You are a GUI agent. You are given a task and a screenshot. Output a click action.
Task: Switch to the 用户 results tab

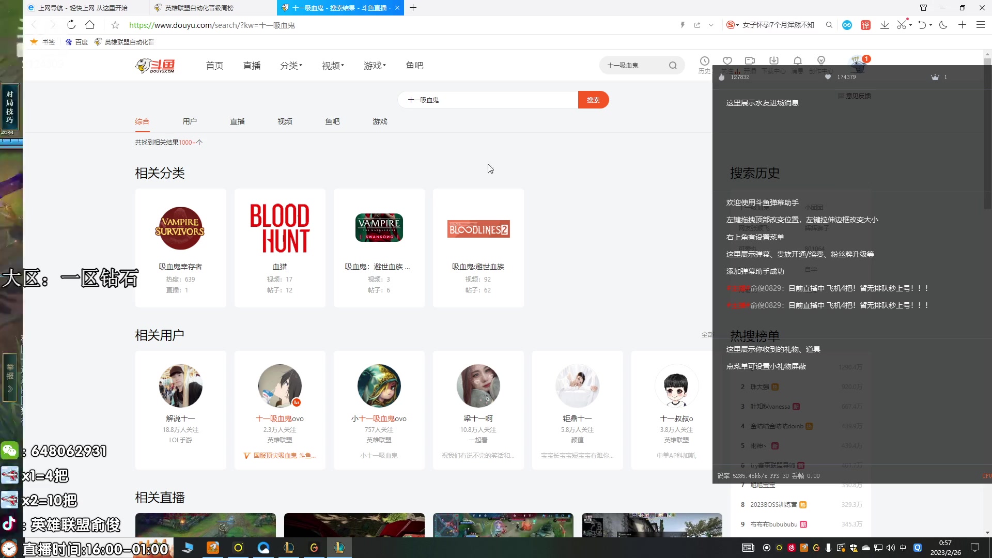(190, 121)
